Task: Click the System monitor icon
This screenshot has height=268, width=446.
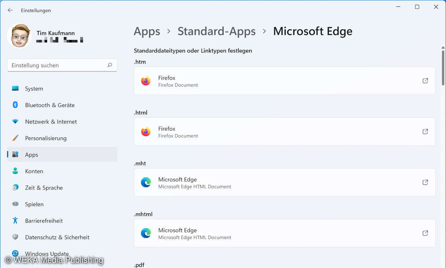Action: (x=15, y=89)
